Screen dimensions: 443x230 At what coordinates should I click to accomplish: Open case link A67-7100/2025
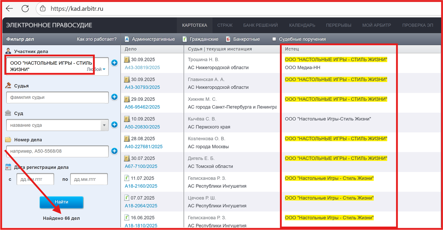[x=141, y=167]
